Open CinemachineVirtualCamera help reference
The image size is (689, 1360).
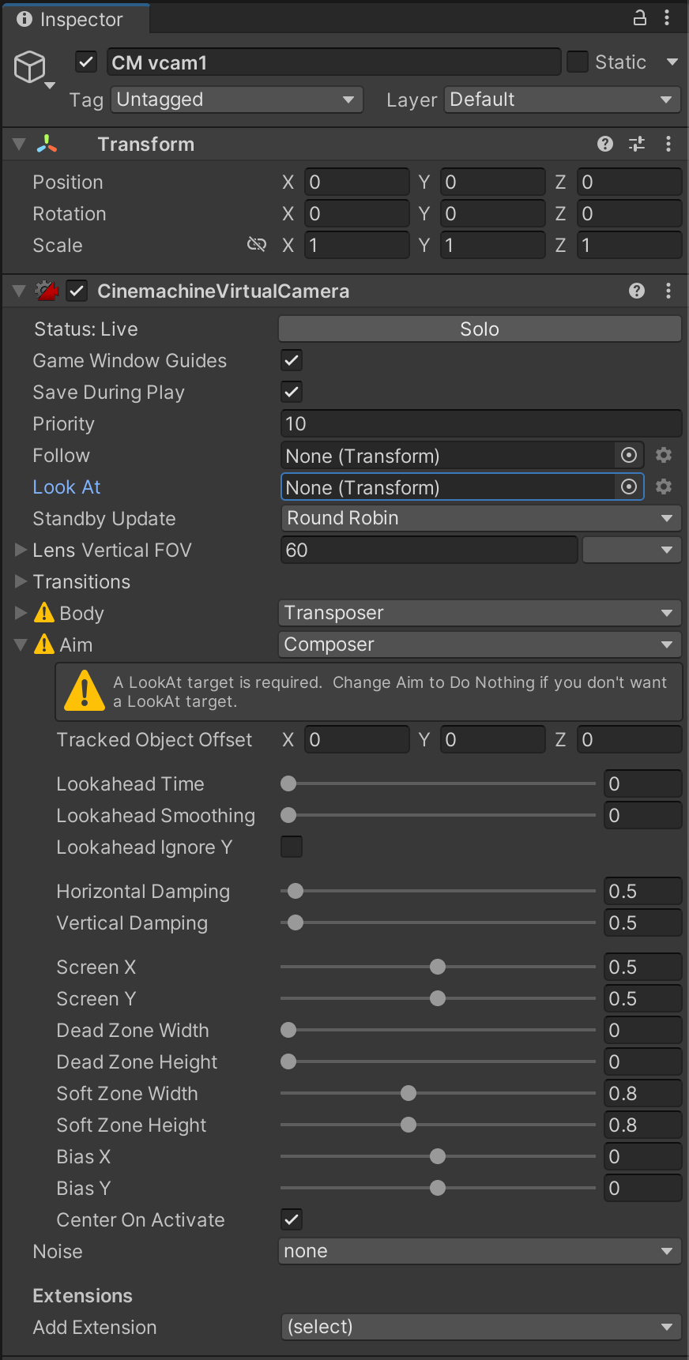(637, 291)
